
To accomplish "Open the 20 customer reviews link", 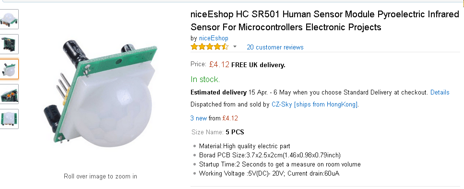I will click(x=275, y=47).
